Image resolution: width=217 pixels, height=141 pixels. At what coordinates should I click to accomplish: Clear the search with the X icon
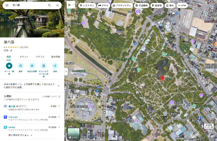[x=58, y=5]
